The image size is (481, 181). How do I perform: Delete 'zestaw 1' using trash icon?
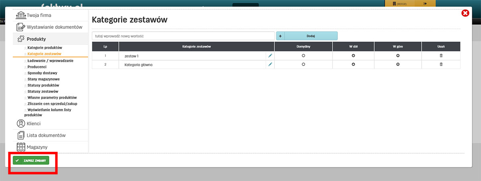point(441,56)
